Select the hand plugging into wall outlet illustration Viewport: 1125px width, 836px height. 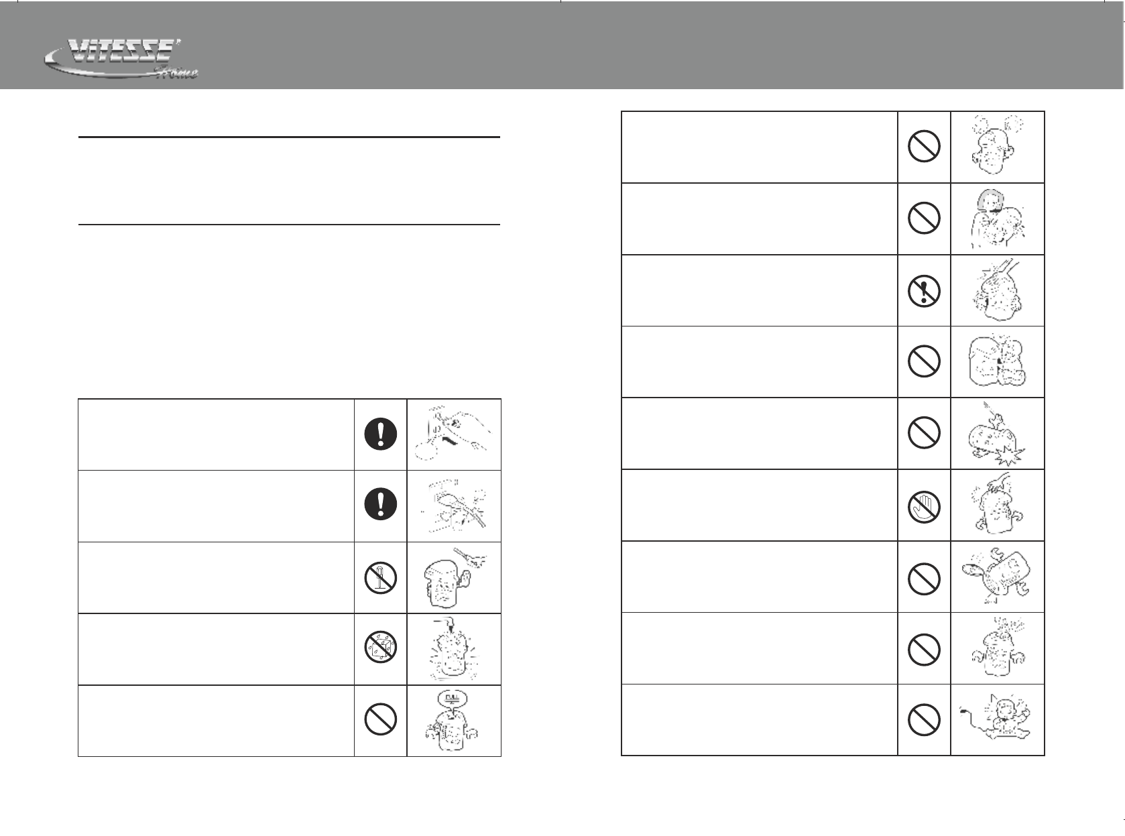pos(454,434)
